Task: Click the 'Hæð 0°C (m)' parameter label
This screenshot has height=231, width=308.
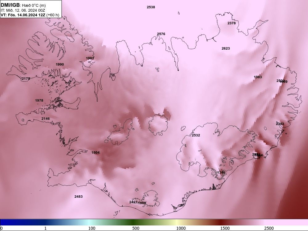Action: 34,6
